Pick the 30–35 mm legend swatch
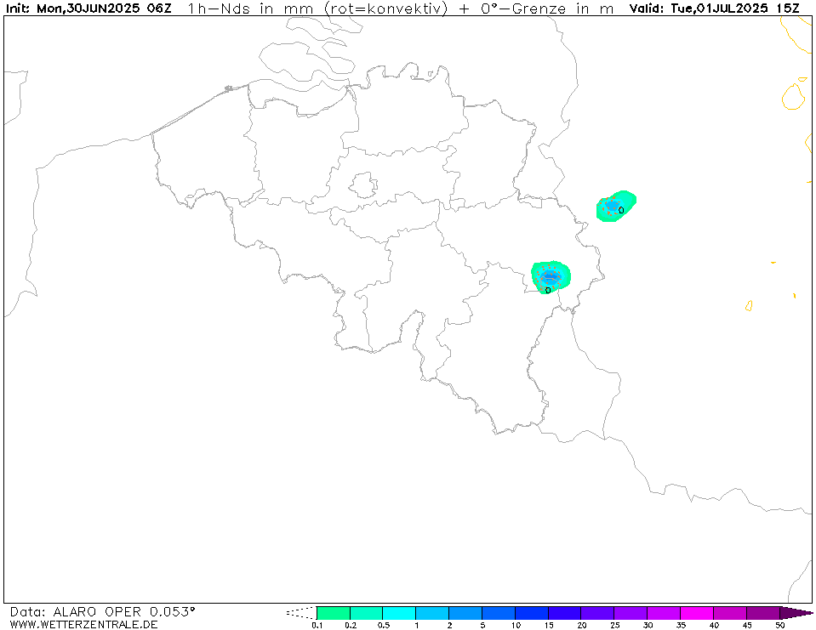This screenshot has height=630, width=816. [x=663, y=613]
